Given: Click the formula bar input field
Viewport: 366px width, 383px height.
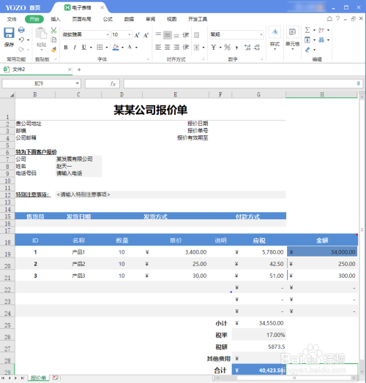Looking at the screenshot, I should click(x=243, y=83).
